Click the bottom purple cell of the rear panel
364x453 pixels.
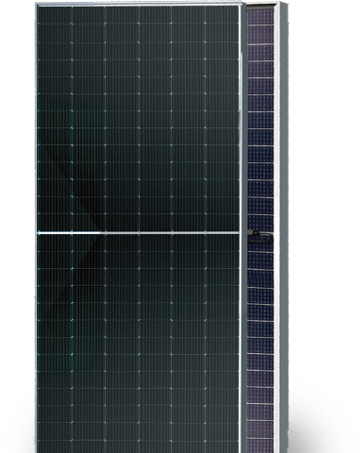pyautogui.click(x=259, y=446)
